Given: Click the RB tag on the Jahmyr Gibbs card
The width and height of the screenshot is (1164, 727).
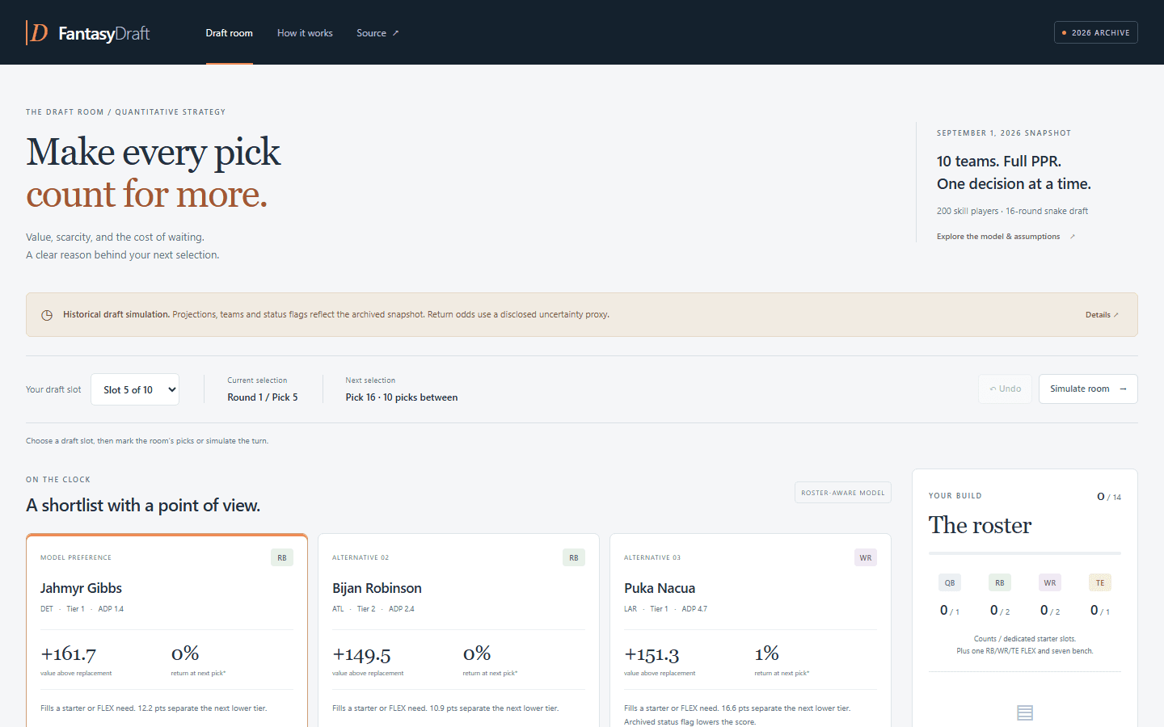Looking at the screenshot, I should 282,557.
